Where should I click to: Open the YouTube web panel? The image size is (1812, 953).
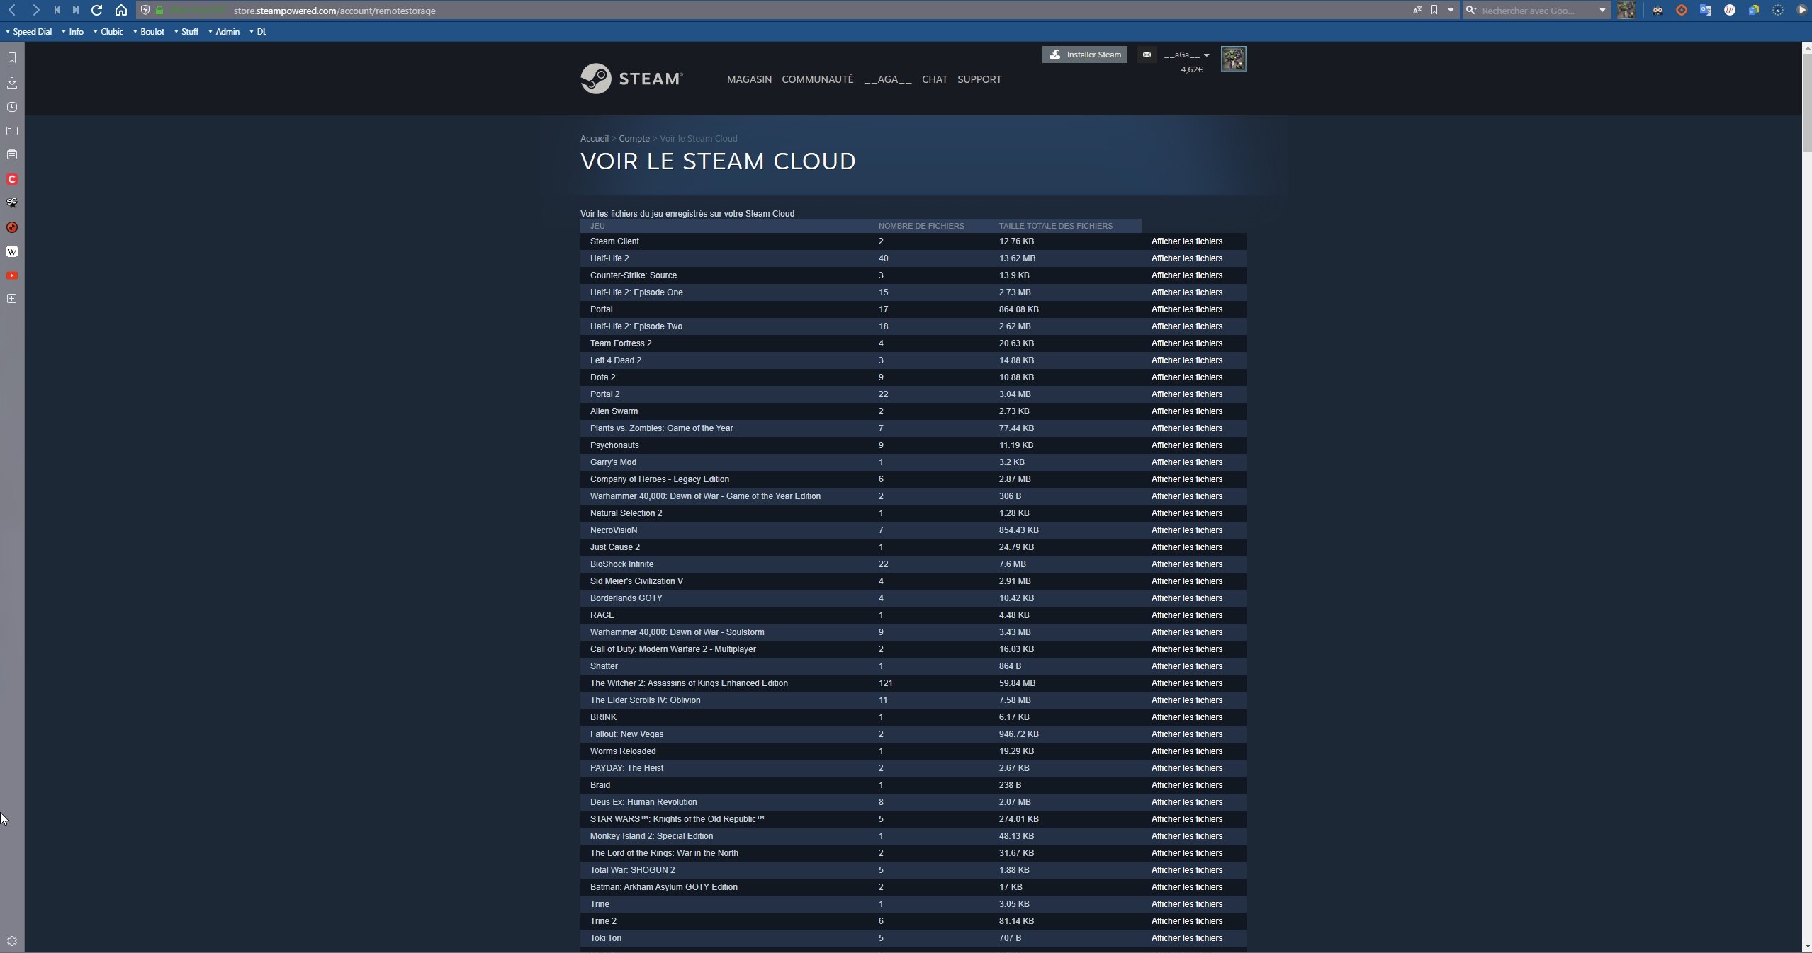coord(12,275)
